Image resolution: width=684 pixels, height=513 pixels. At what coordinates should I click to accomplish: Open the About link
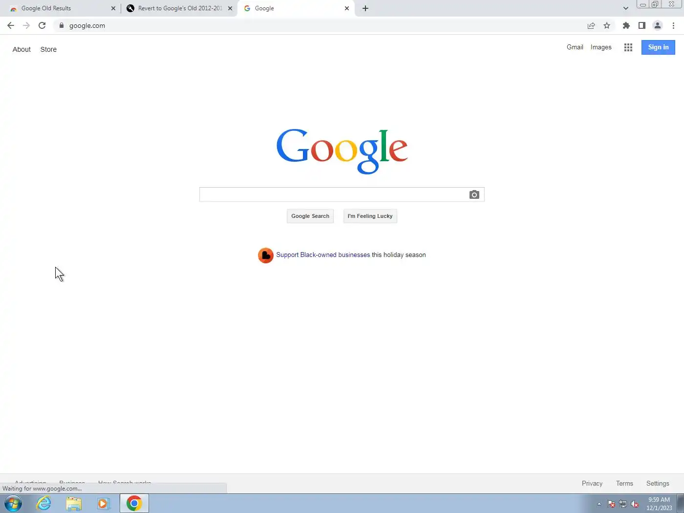[x=21, y=49]
